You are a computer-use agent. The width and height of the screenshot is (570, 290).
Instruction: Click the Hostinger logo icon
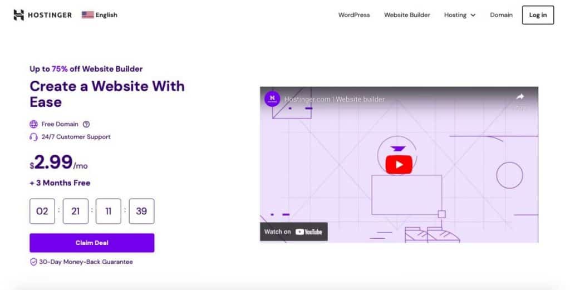coord(18,15)
